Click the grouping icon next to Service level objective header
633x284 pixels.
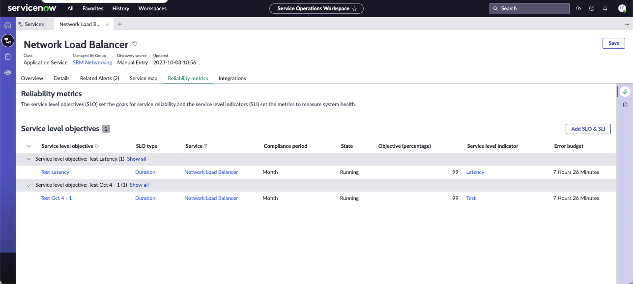coord(97,146)
